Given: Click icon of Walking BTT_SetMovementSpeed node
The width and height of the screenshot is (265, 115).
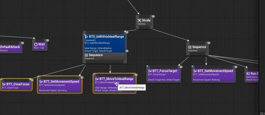Looking at the screenshot, I should click(195, 71).
